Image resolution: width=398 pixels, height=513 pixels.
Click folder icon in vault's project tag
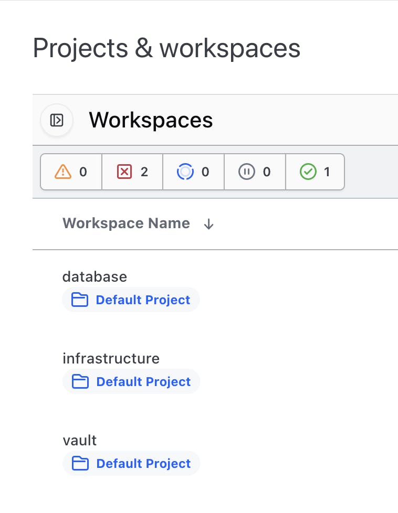[80, 464]
